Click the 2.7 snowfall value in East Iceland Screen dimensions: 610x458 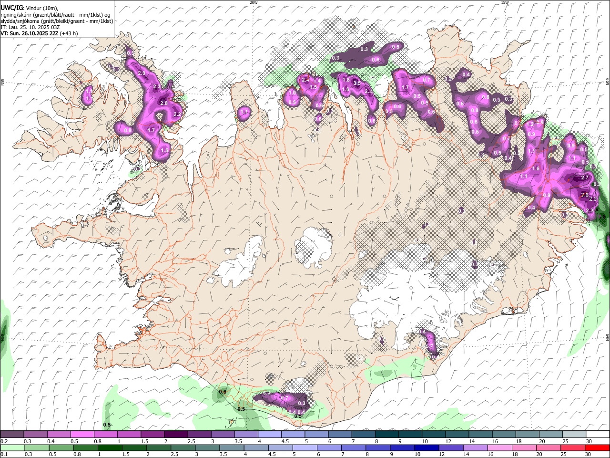click(x=585, y=177)
